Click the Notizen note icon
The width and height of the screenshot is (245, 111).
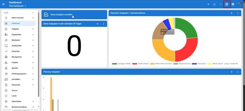(6, 91)
